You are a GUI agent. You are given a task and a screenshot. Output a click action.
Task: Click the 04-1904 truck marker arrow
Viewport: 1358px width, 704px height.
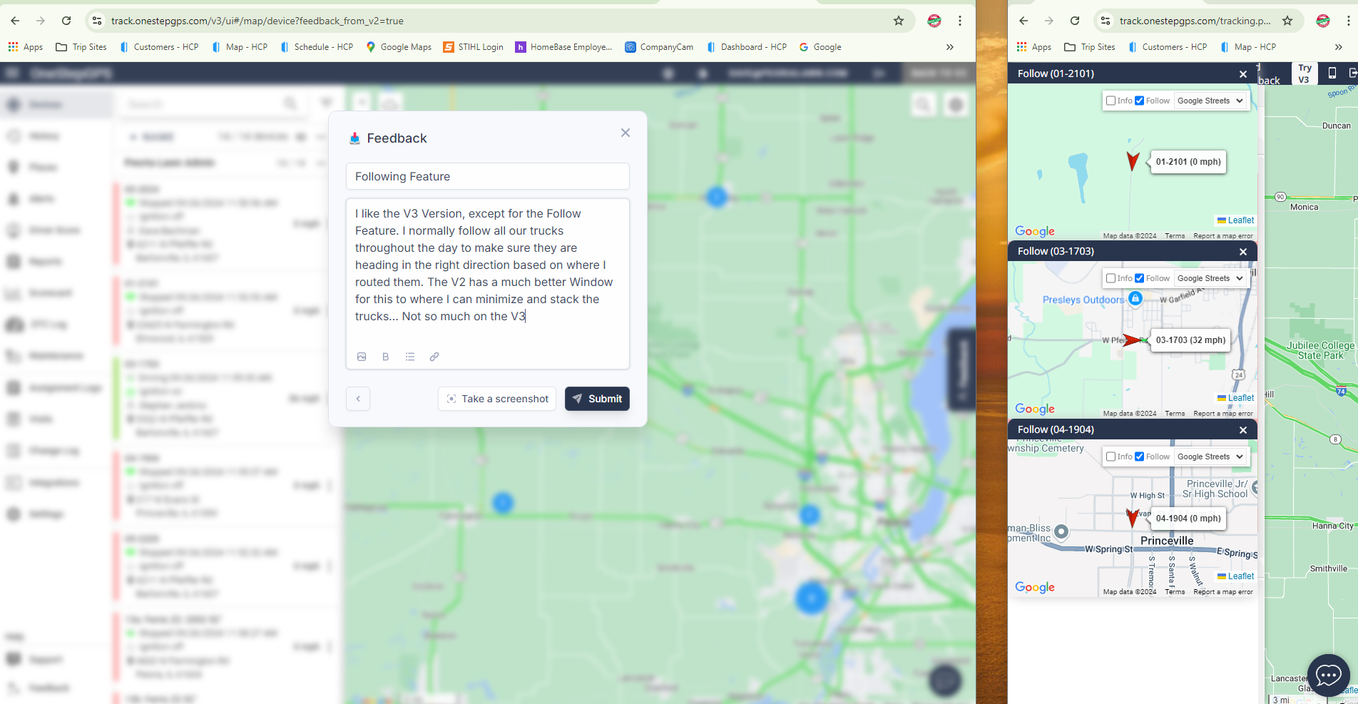tap(1132, 518)
